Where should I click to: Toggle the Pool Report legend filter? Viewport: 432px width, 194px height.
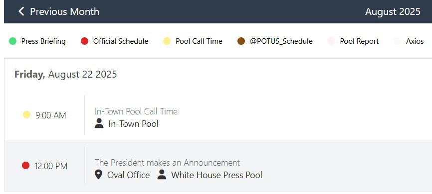coord(353,41)
